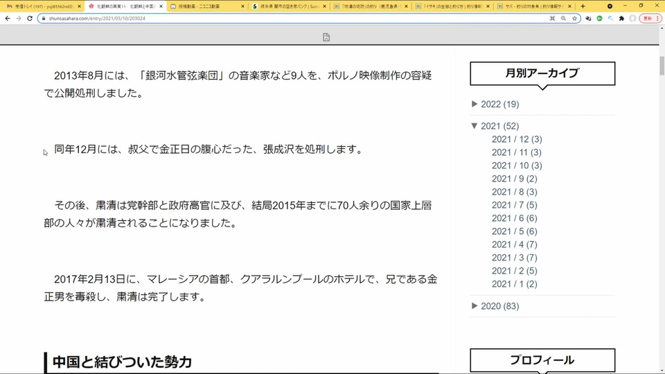The height and width of the screenshot is (374, 665).
Task: Open archive 2021 / 11 (3)
Action: coord(517,152)
